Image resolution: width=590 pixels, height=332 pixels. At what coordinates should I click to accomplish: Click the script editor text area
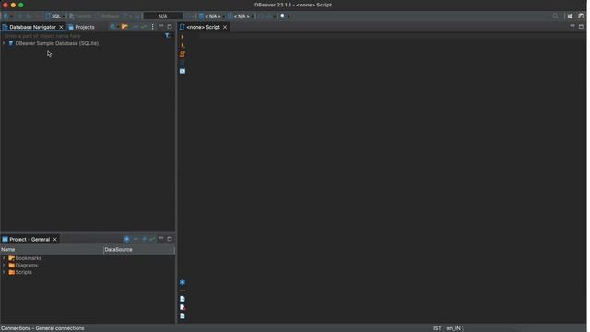point(387,177)
